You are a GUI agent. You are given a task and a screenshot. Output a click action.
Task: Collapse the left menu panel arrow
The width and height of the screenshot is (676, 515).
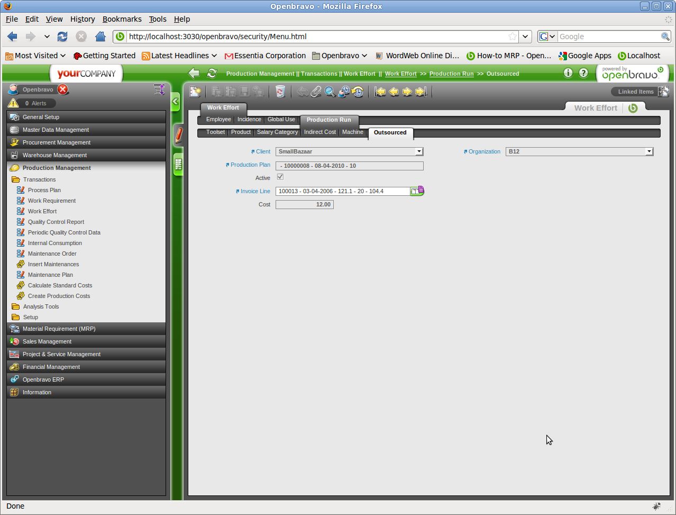pyautogui.click(x=176, y=101)
